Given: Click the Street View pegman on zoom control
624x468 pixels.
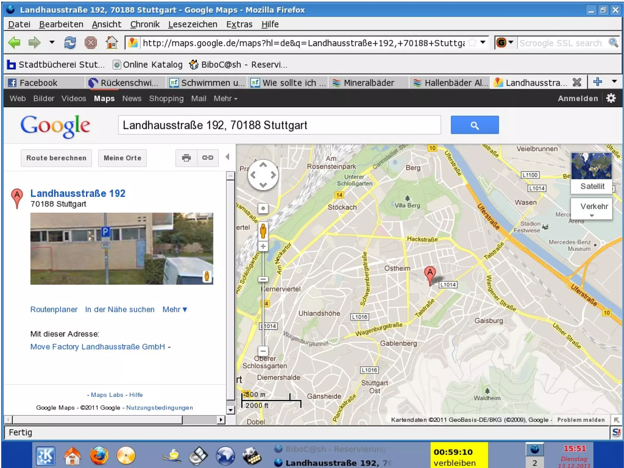Looking at the screenshot, I should pyautogui.click(x=263, y=231).
